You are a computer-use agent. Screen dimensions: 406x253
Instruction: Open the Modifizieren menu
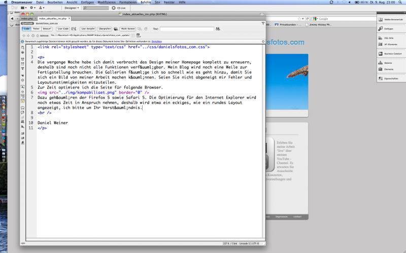pyautogui.click(x=106, y=3)
